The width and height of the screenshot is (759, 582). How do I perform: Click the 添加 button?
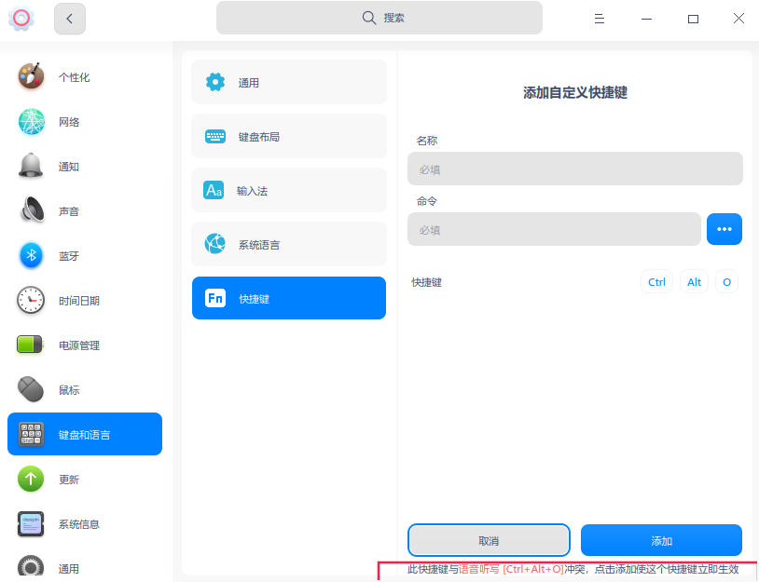point(661,540)
